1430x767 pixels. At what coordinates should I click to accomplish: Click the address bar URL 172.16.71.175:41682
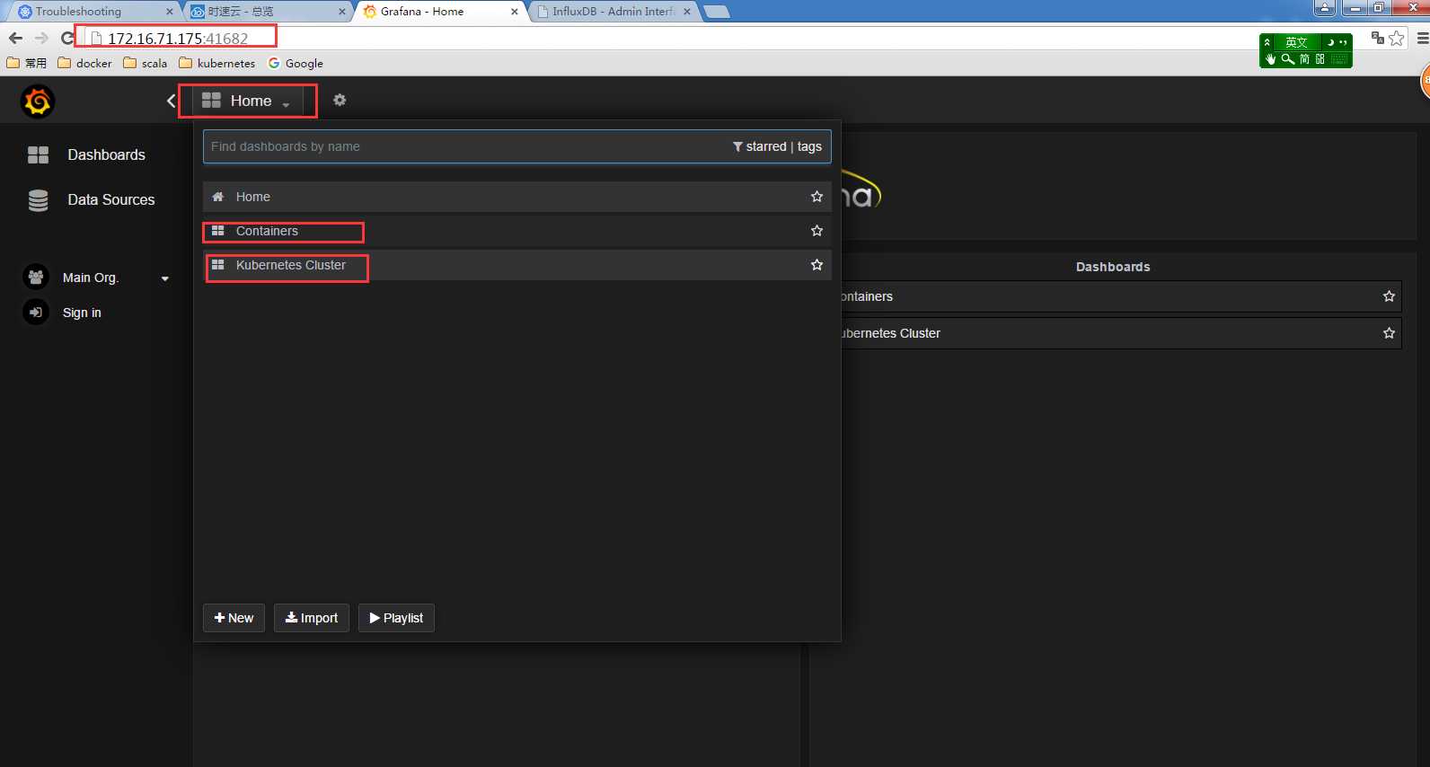(x=178, y=39)
